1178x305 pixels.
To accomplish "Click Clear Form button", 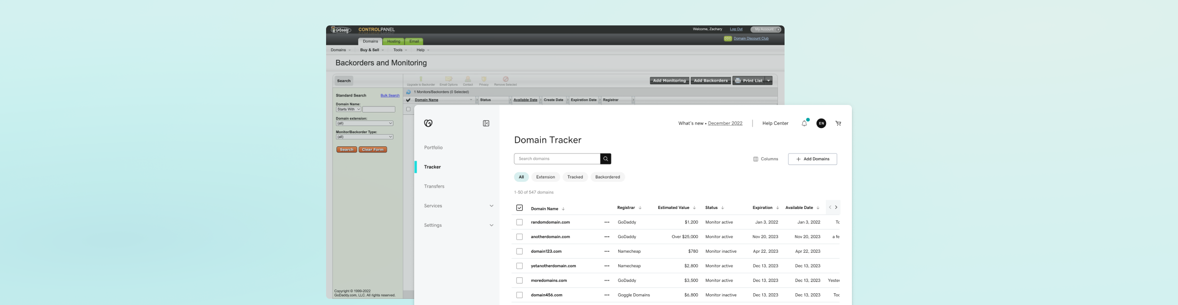I will click(373, 150).
